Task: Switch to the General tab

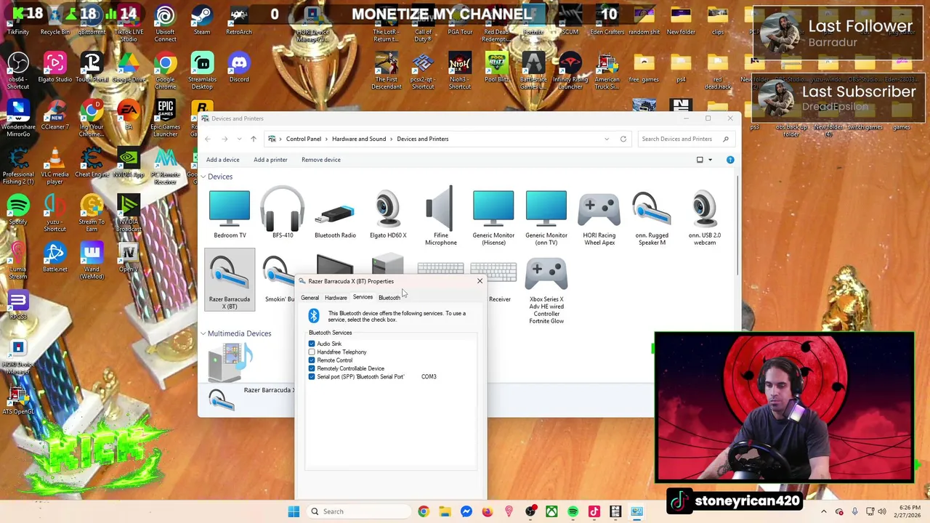Action: [x=310, y=298]
